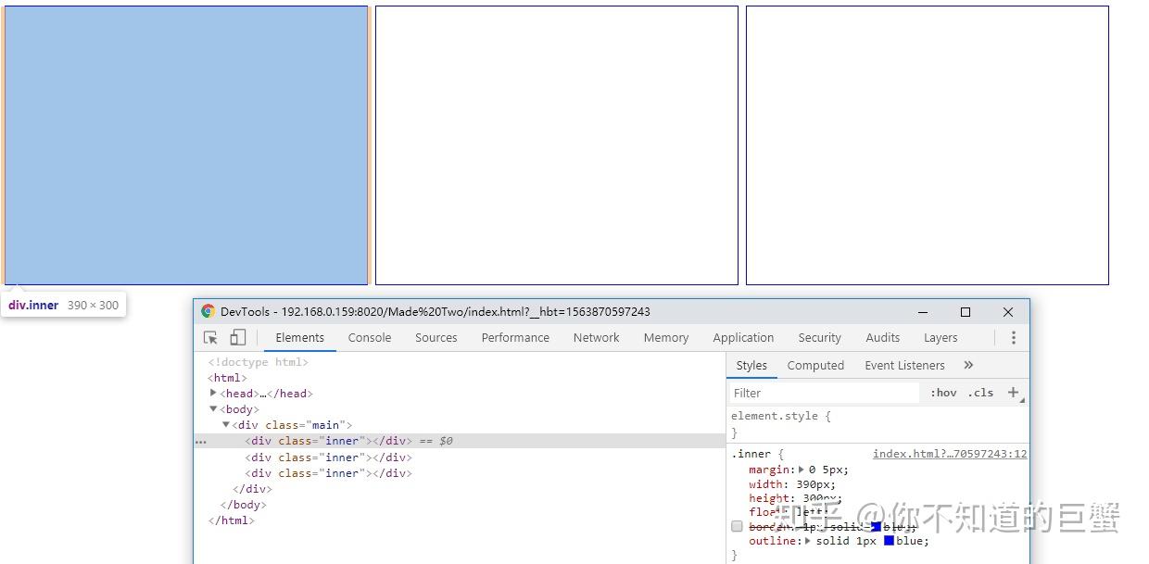Open the blue outline color swatch

(889, 541)
